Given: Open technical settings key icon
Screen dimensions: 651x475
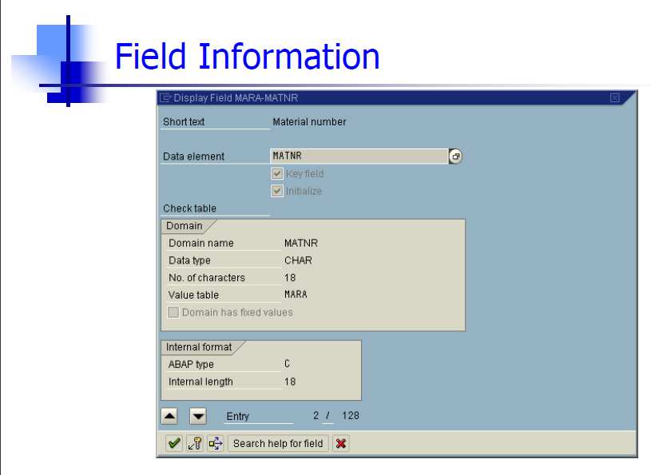Looking at the screenshot, I should click(x=195, y=443).
